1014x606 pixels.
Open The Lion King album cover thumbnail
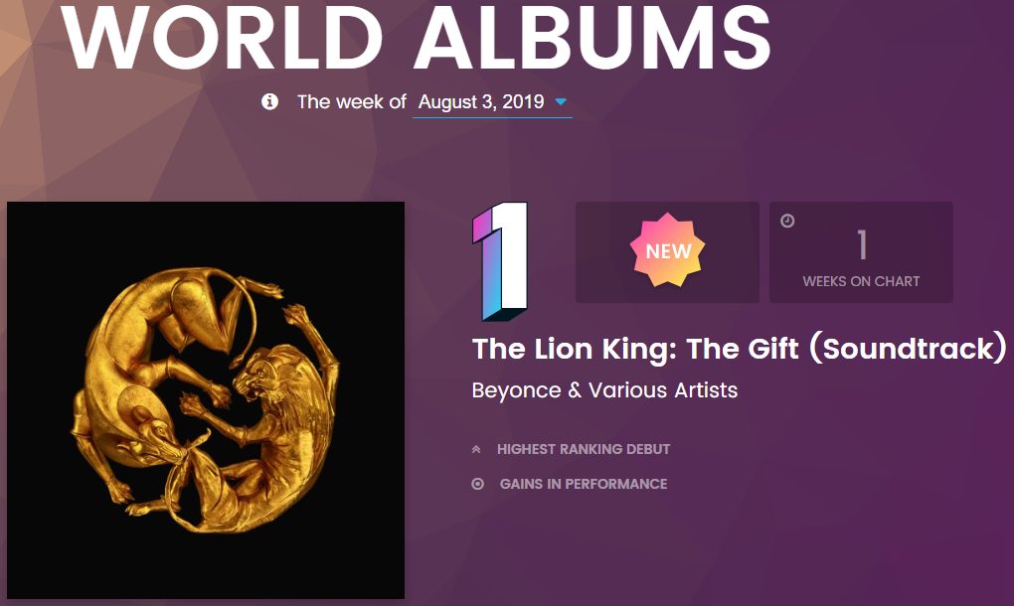click(x=206, y=400)
